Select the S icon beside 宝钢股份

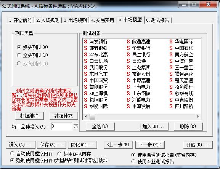[128, 74]
